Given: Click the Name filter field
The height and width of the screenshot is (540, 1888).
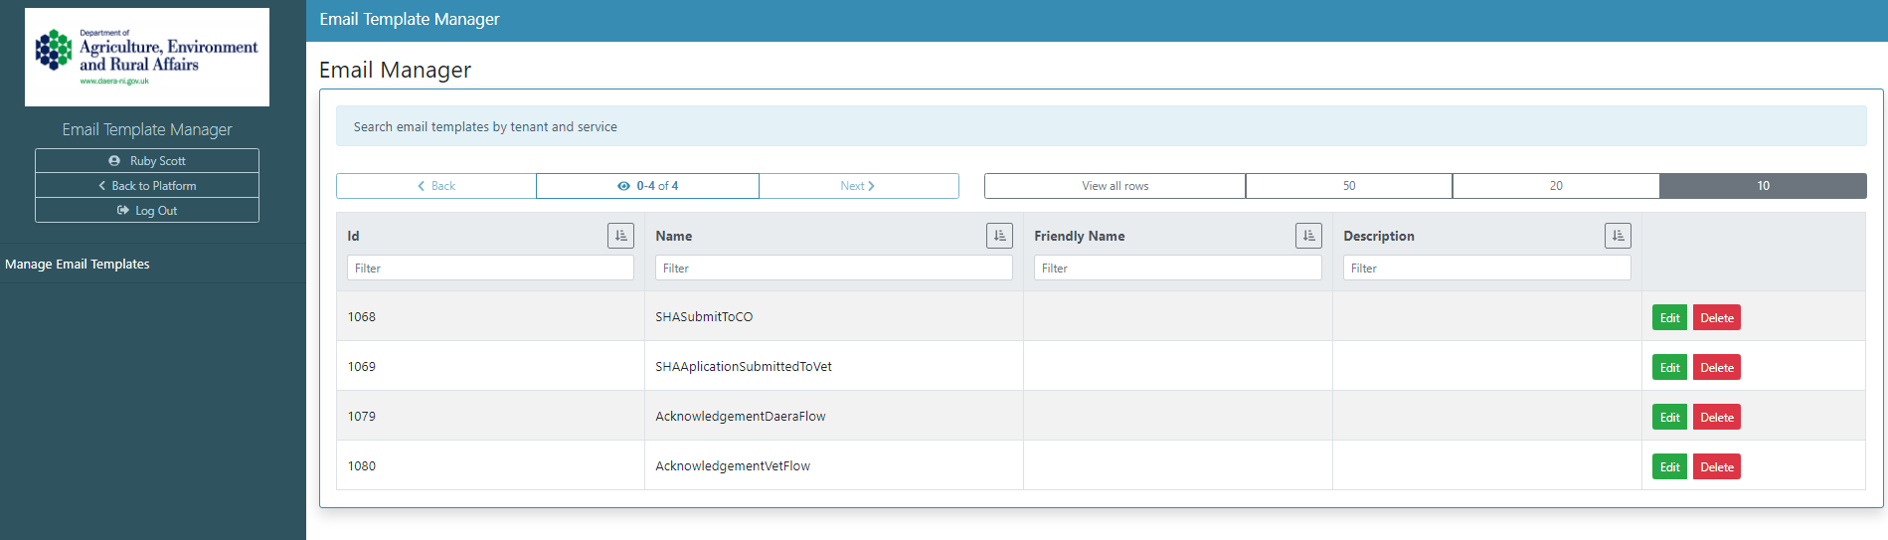Looking at the screenshot, I should [833, 269].
